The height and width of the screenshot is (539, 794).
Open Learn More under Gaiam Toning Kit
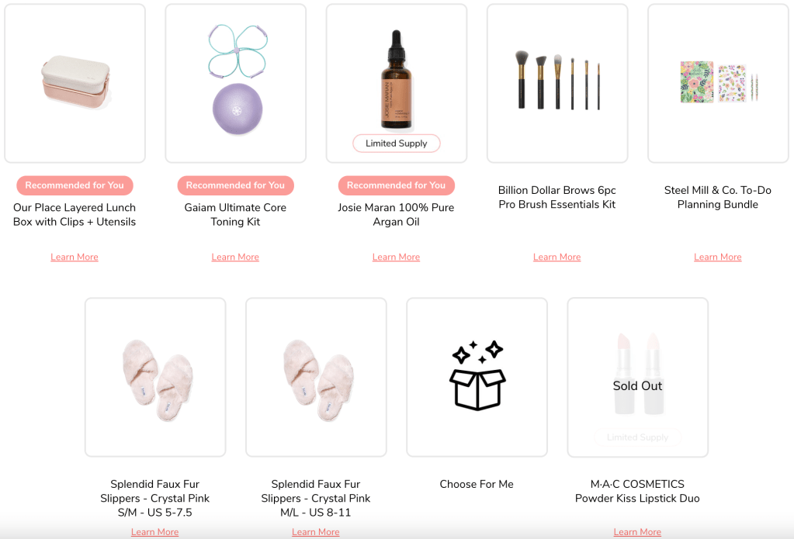tap(235, 257)
